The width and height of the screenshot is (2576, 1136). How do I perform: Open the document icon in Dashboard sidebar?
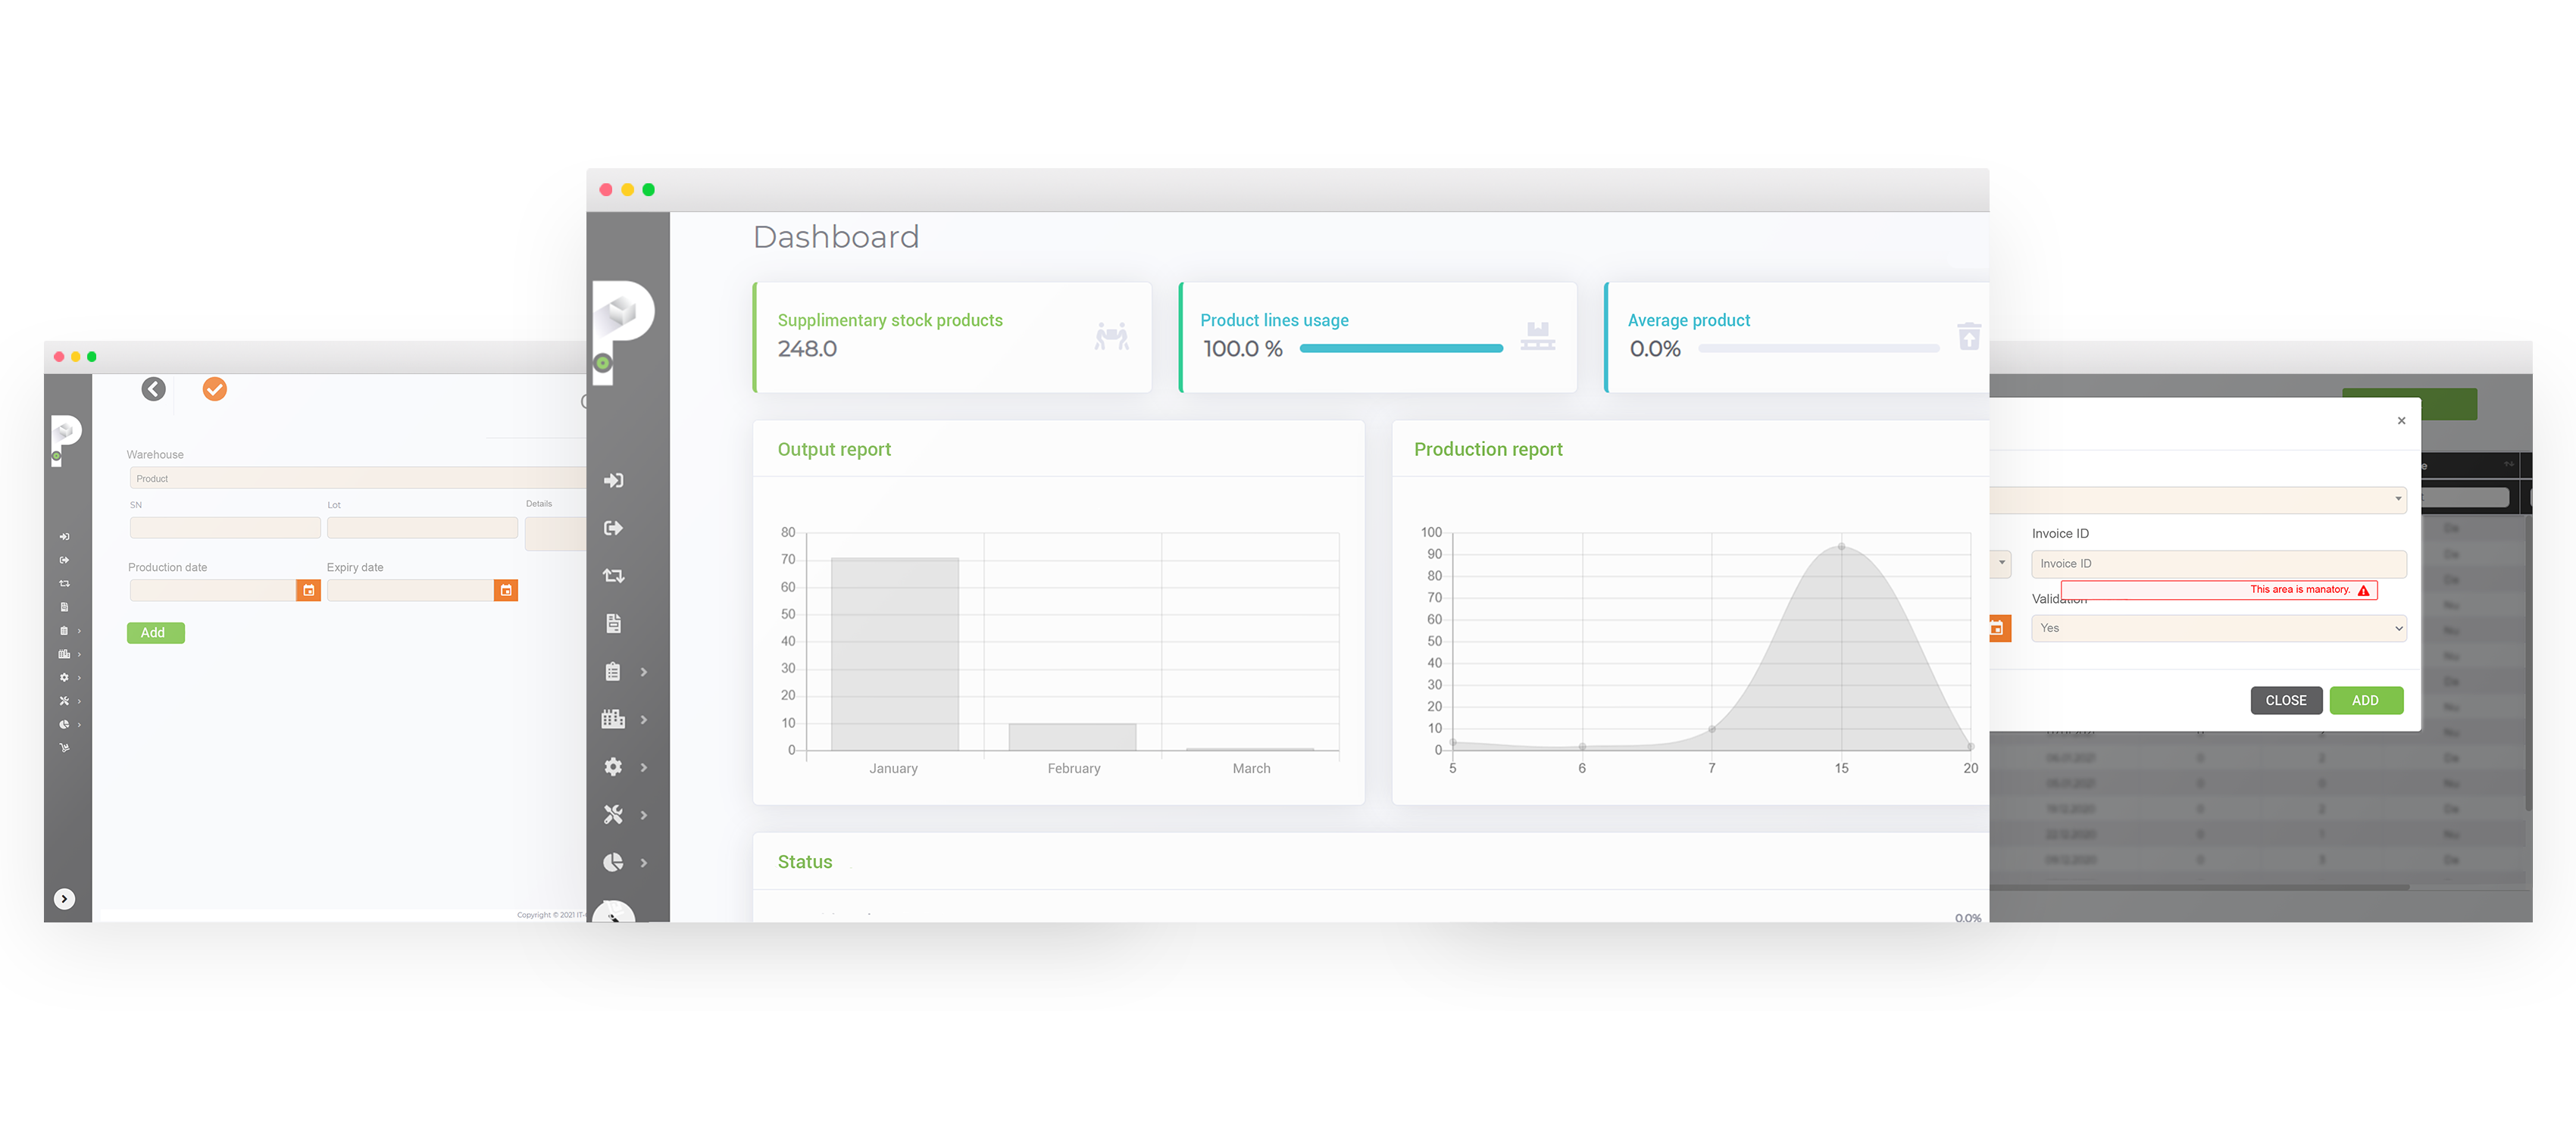(x=613, y=624)
